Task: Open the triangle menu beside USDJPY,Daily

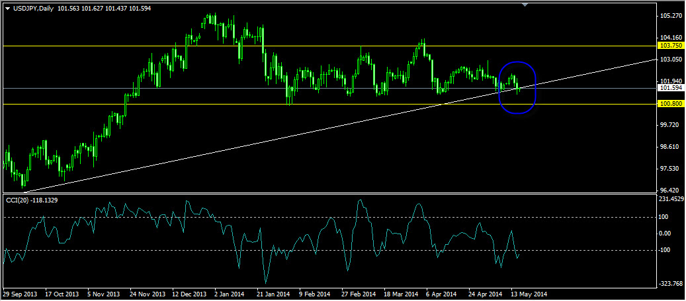Action: point(7,9)
